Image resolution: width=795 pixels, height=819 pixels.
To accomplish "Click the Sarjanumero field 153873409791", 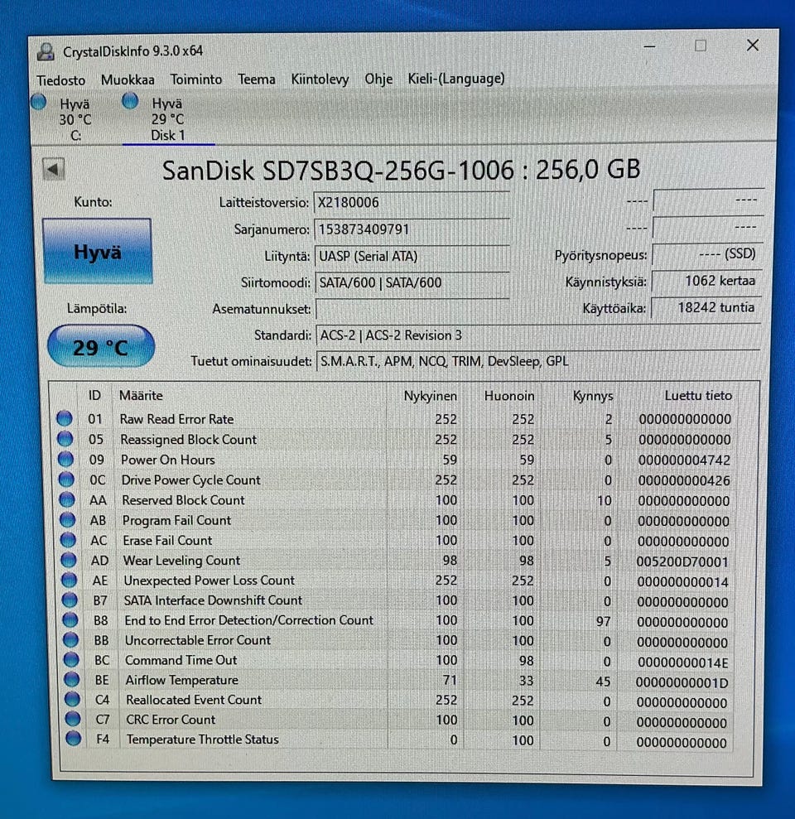I will 411,229.
